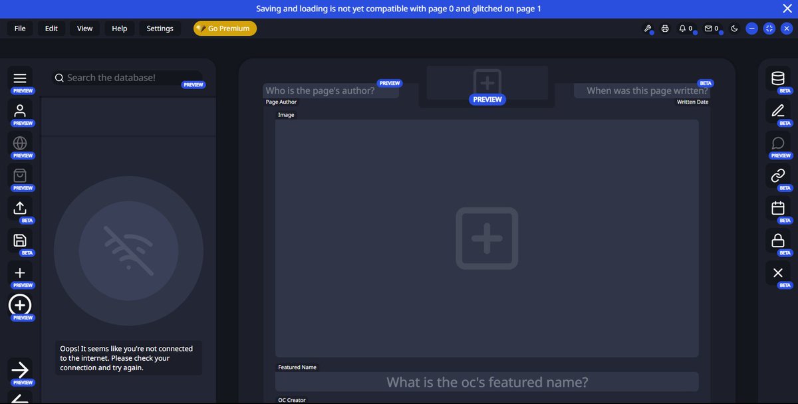Click the printer icon in top bar
The image size is (798, 404).
665,29
